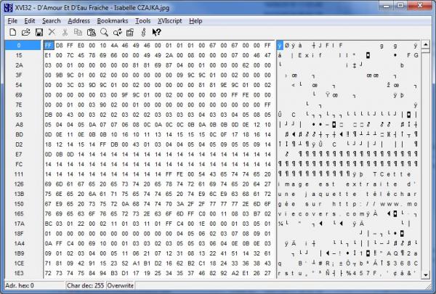The width and height of the screenshot is (436, 294).
Task: Click the Copy toolbar icon
Action: (78, 32)
